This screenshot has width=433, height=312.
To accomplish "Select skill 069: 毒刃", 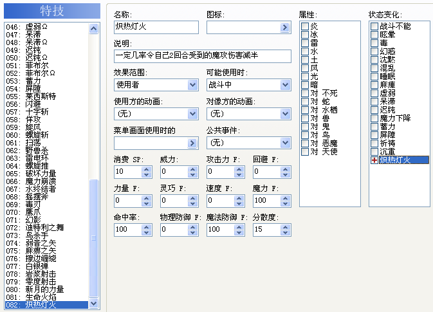I will pos(46,205).
